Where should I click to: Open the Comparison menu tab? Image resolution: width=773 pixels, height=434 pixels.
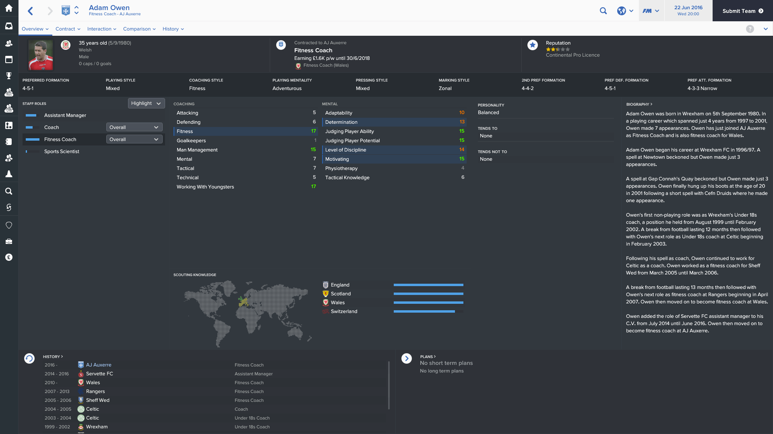[139, 29]
